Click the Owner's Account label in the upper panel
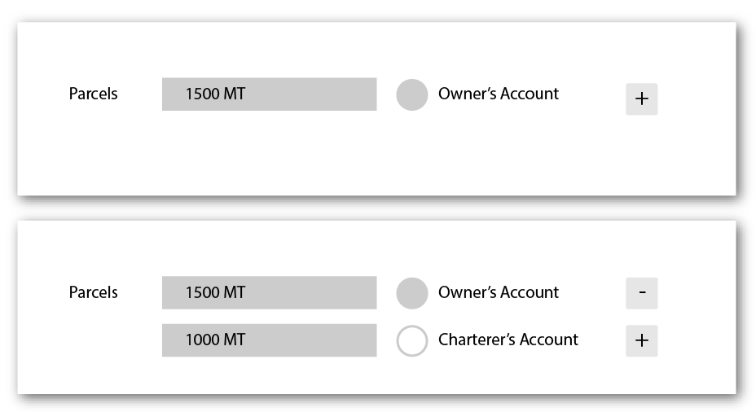 point(499,94)
